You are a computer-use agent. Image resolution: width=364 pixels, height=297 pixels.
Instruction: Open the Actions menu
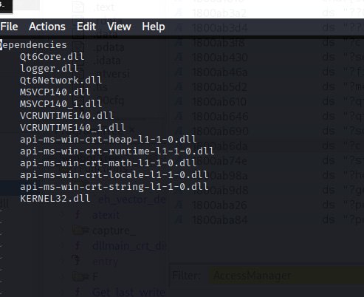(47, 27)
